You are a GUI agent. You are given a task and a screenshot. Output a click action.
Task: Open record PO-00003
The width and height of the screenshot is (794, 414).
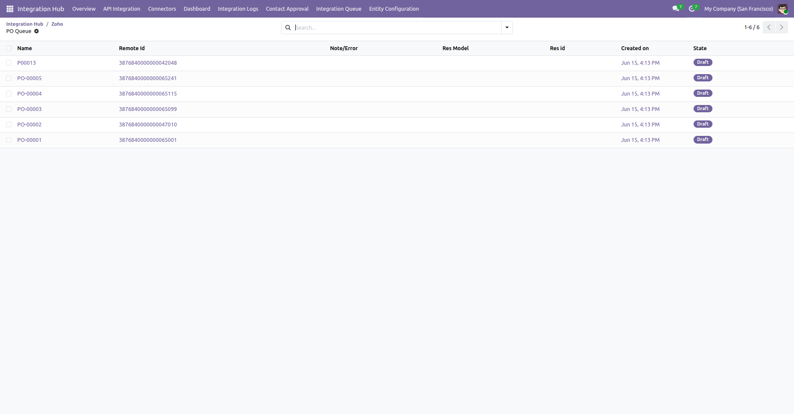pos(29,109)
